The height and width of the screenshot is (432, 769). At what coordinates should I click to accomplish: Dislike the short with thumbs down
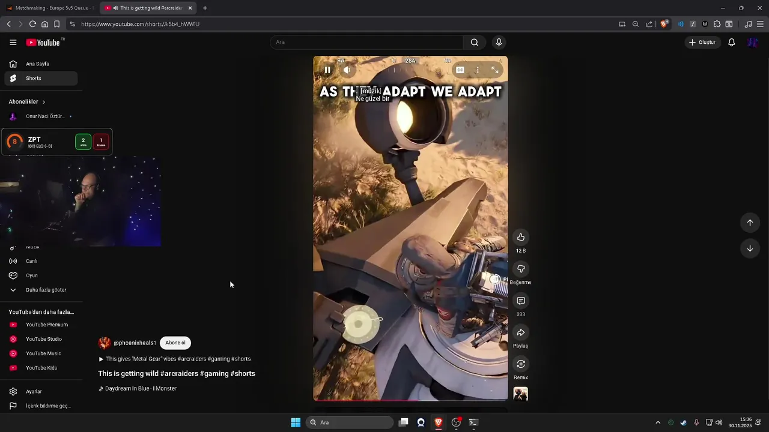[521, 269]
